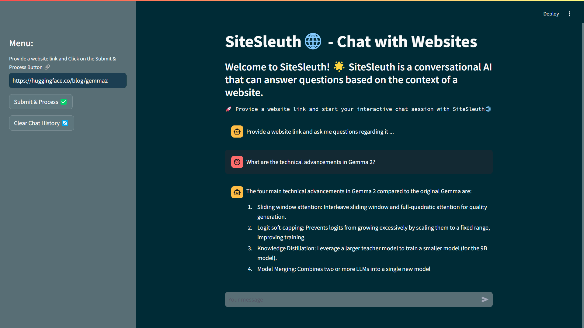Viewport: 584px width, 328px height.
Task: Click the link chain icon in the sidebar
Action: (x=47, y=67)
